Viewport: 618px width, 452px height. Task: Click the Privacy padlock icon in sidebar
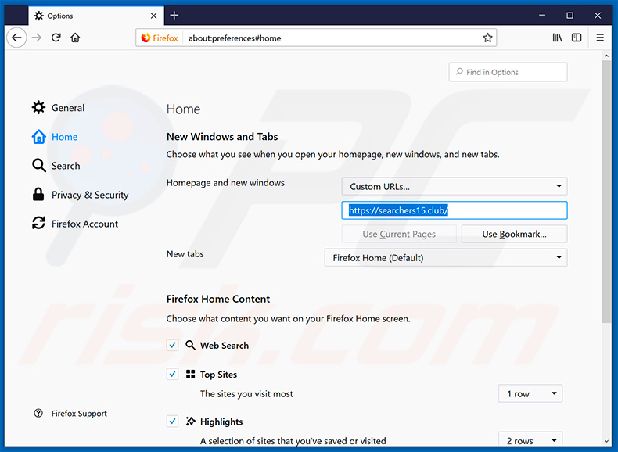coord(38,194)
